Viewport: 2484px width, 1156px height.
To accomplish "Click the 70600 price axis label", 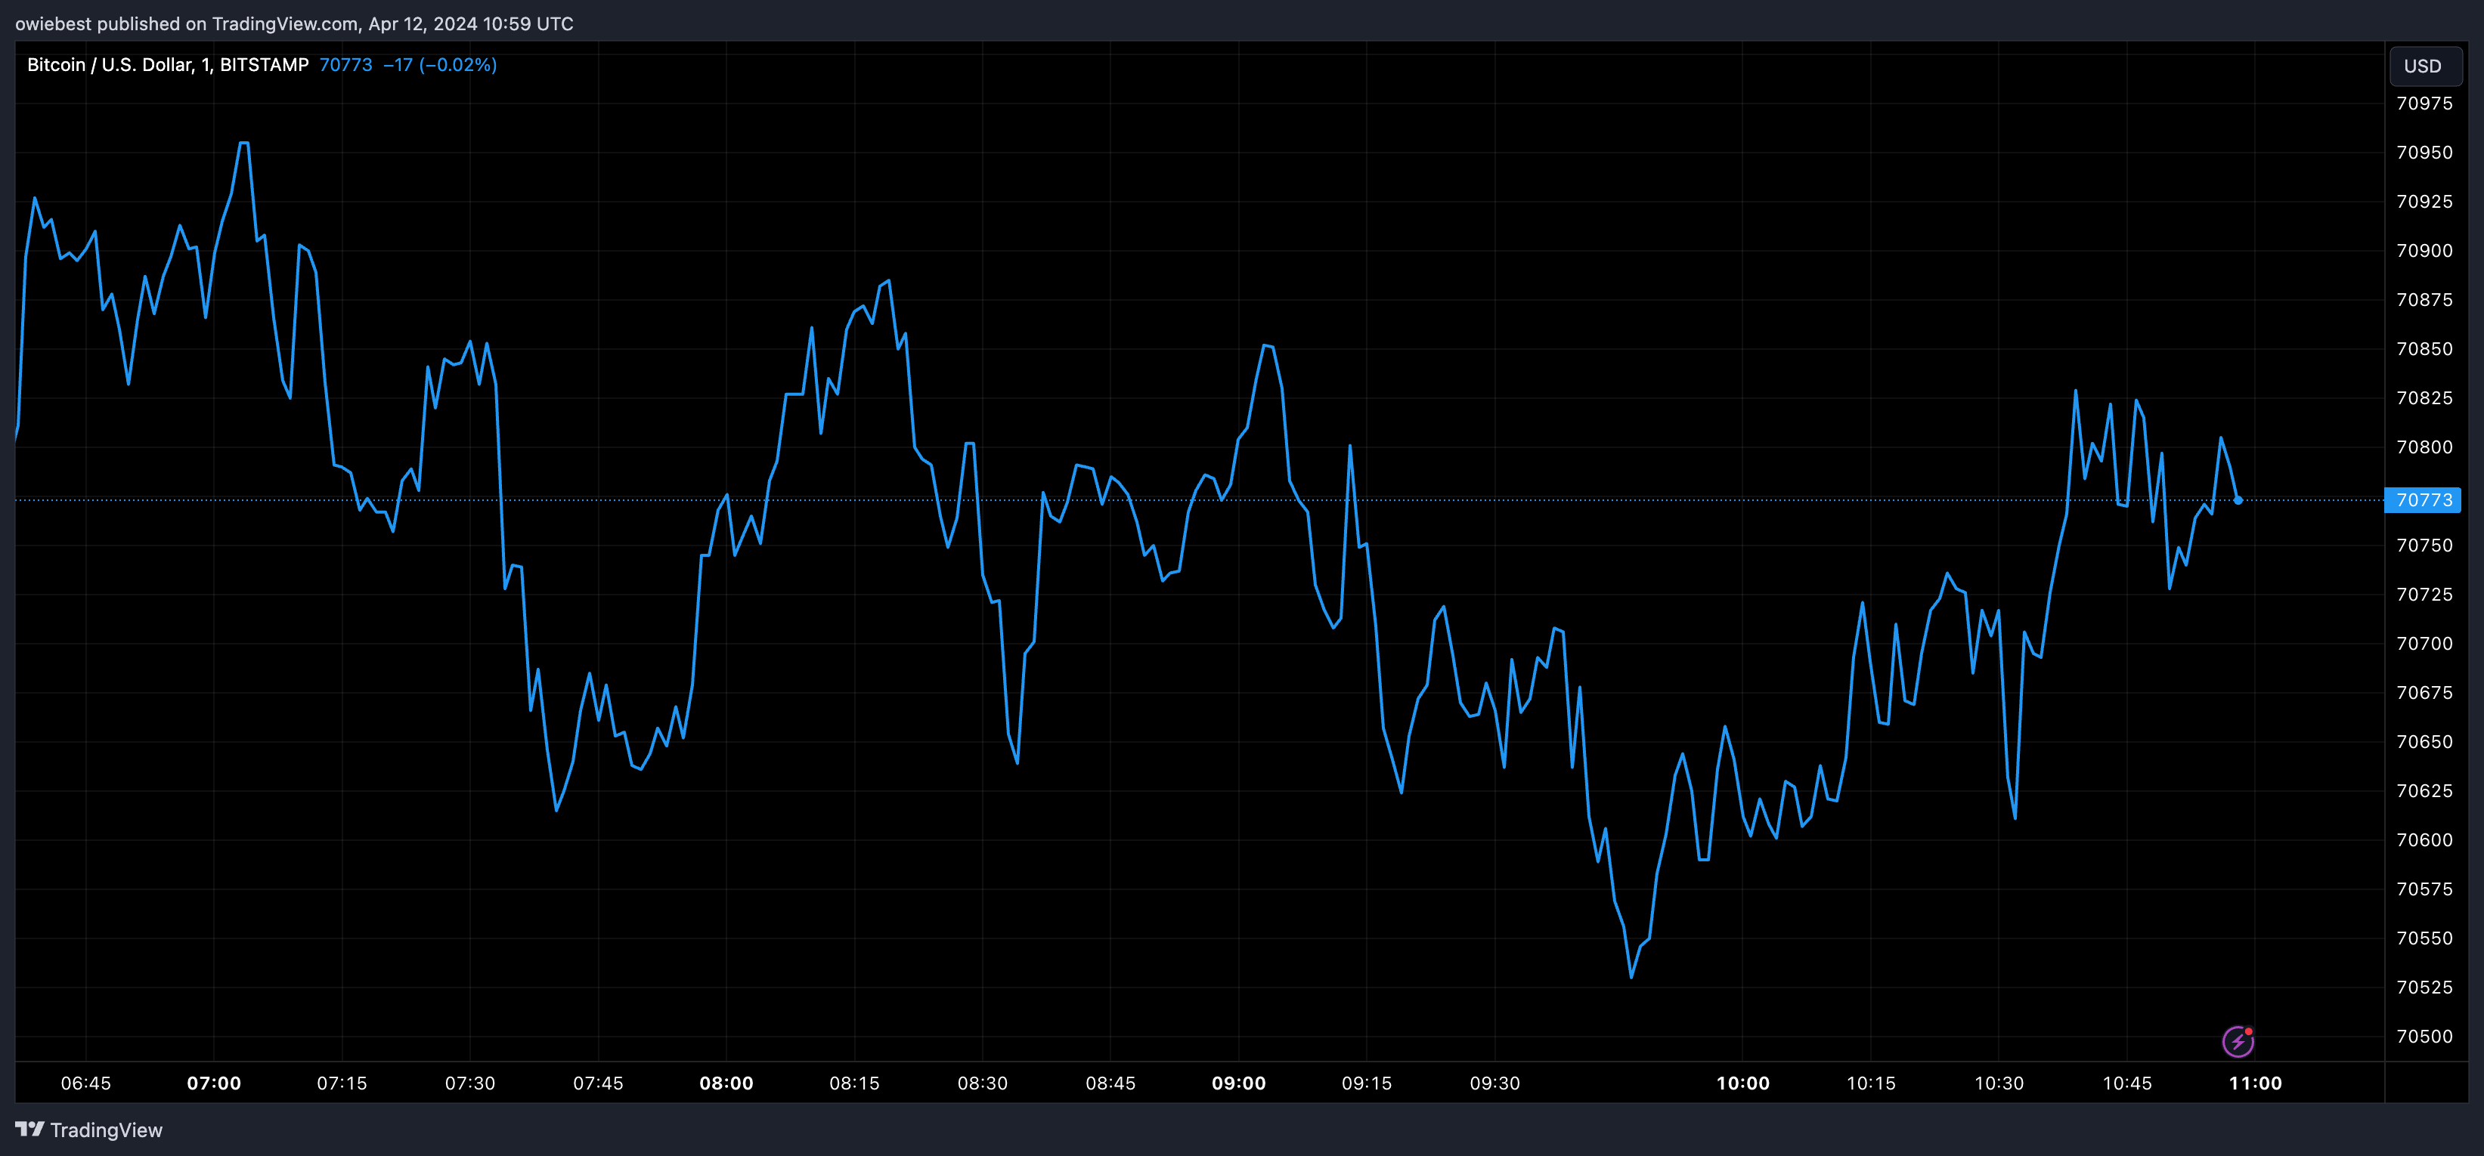I will 2424,839.
